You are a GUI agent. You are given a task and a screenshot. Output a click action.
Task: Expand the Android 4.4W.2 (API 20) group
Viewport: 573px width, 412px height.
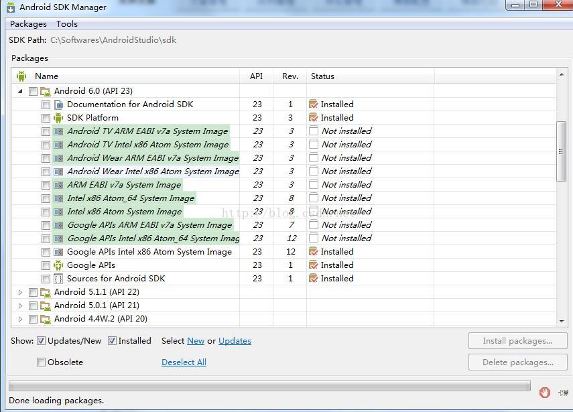[21, 320]
